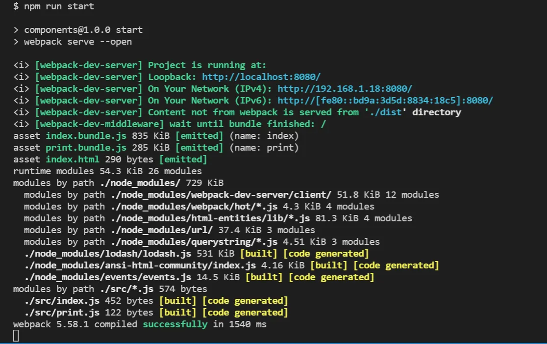547x344 pixels.
Task: Click the index.html asset name
Action: click(72, 159)
